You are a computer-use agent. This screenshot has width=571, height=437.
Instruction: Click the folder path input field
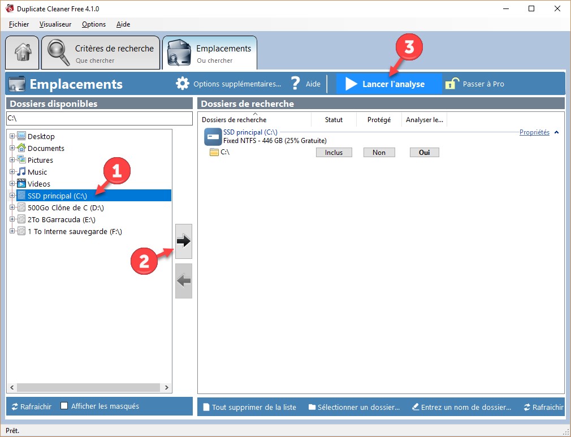click(99, 118)
